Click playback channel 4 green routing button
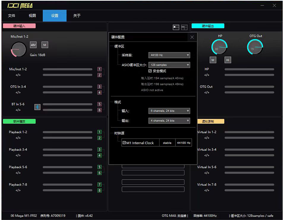Screen dimensions: 283x220 (100, 155)
